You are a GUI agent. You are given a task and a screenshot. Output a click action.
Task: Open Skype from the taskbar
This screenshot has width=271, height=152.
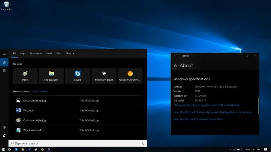coord(16,149)
